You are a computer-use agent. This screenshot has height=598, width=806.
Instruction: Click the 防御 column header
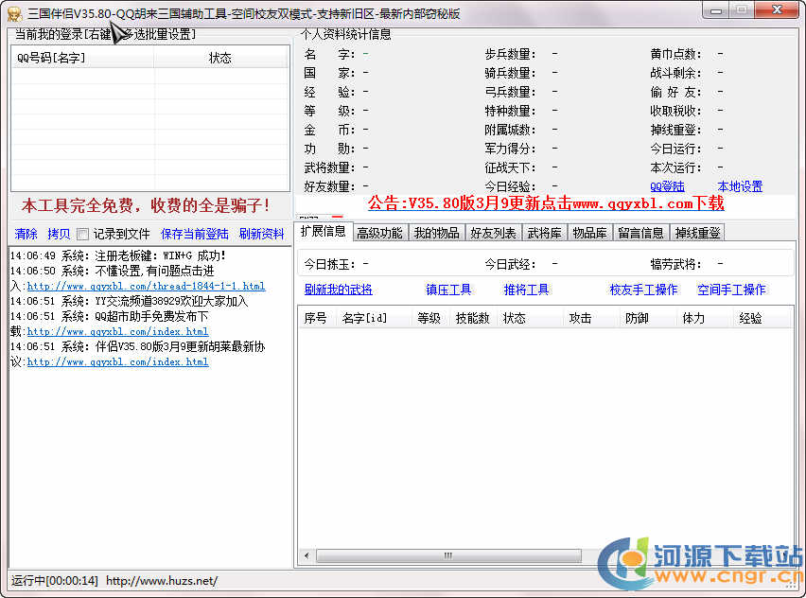(x=648, y=318)
